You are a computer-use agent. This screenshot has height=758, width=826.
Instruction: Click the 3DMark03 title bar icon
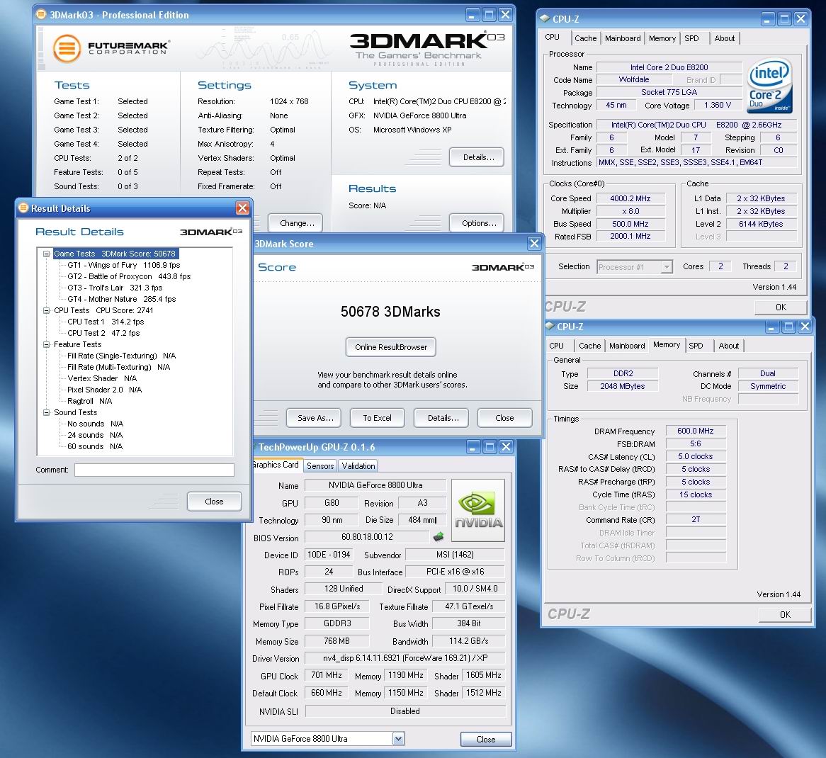coord(41,14)
